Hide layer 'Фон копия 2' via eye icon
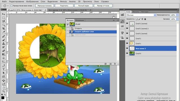This screenshot has width=180, height=101. [127, 48]
